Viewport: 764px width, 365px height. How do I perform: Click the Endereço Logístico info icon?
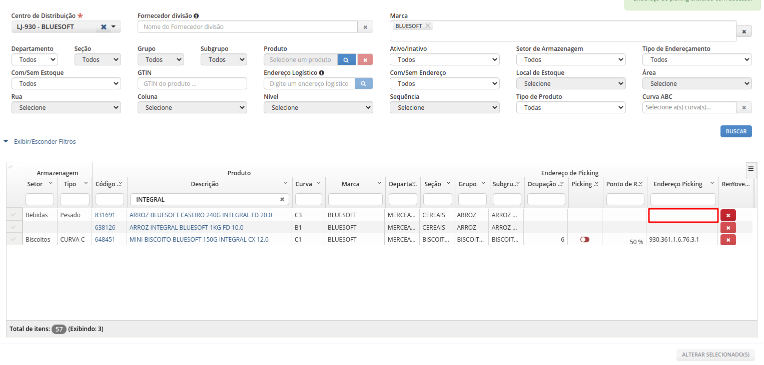pos(322,73)
